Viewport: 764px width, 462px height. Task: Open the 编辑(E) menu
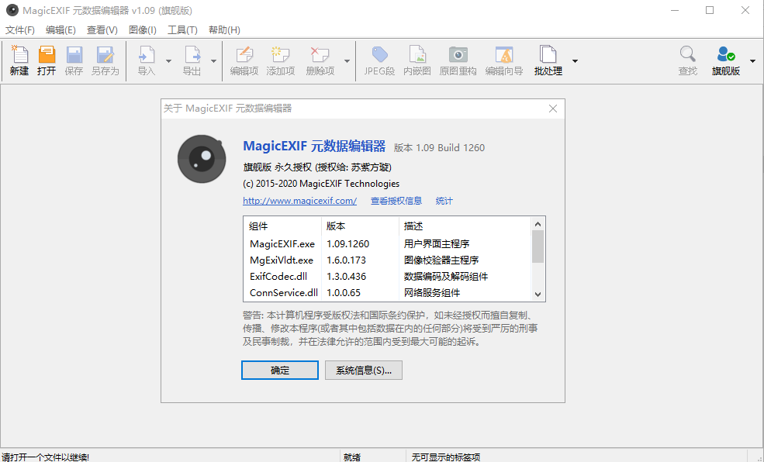(60, 29)
